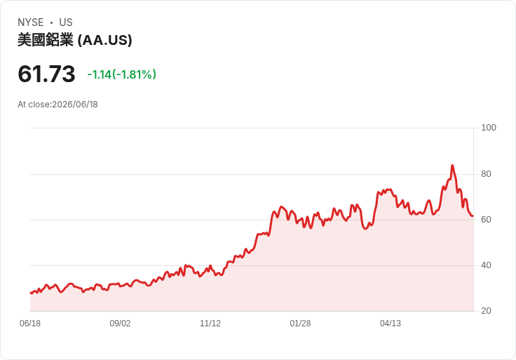Click the red line's leftmost starting point
516x360 pixels.
(x=31, y=293)
